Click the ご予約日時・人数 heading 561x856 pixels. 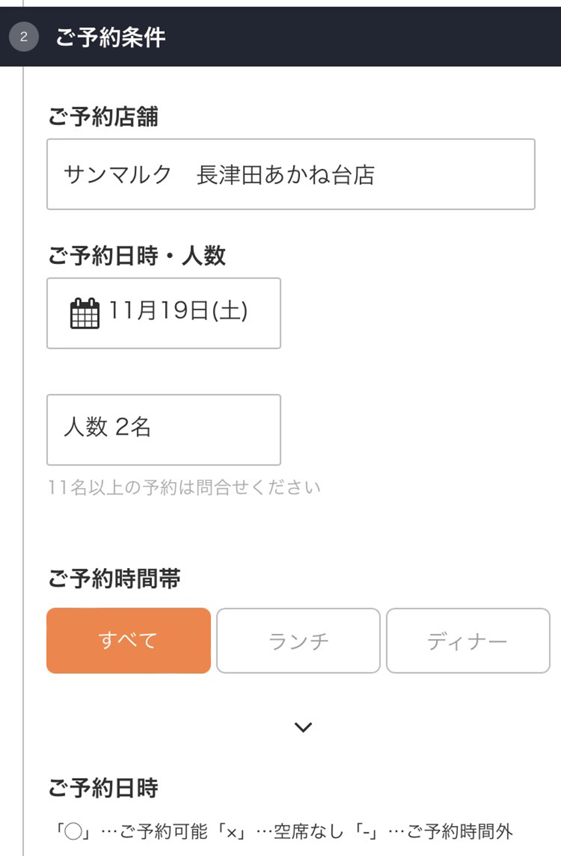(137, 256)
